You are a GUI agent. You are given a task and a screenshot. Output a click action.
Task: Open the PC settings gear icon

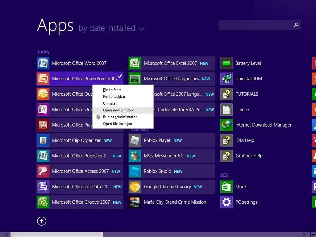click(227, 202)
